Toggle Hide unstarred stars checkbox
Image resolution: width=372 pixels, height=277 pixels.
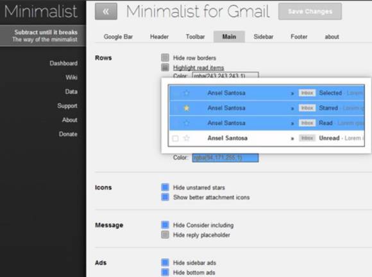pos(165,187)
